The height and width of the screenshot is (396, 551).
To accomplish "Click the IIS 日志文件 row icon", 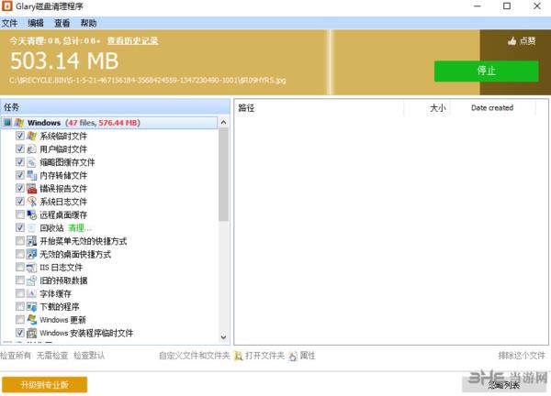I will (31, 268).
